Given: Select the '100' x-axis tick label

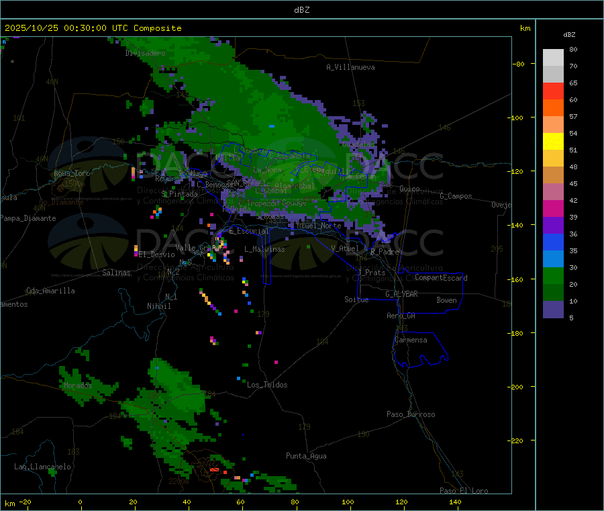Looking at the screenshot, I should [348, 502].
